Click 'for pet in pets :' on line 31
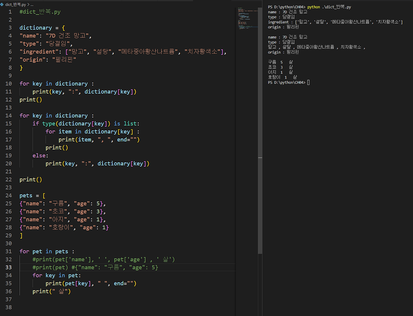 click(x=47, y=251)
